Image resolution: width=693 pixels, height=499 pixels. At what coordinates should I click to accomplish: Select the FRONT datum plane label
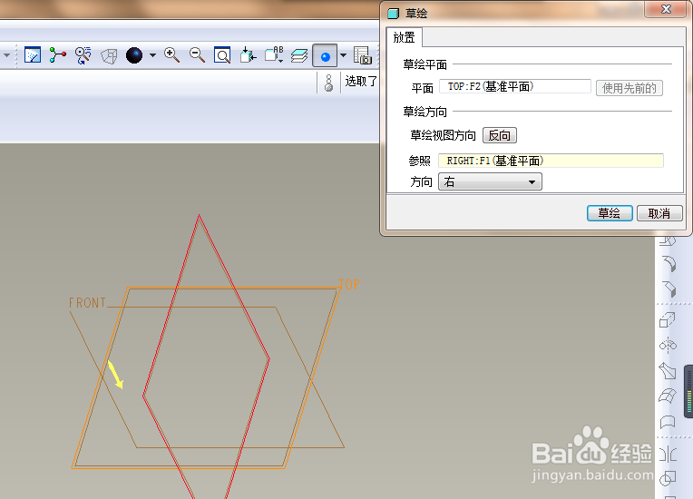pos(87,303)
